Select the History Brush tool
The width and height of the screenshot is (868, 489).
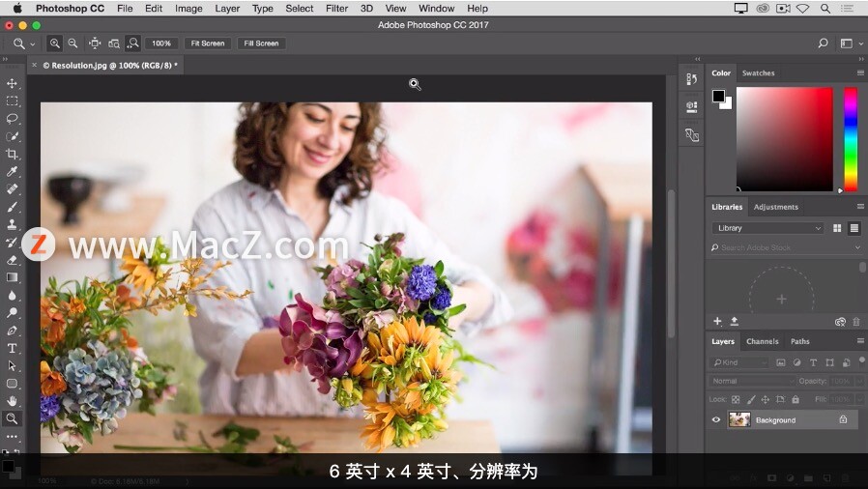click(x=12, y=243)
